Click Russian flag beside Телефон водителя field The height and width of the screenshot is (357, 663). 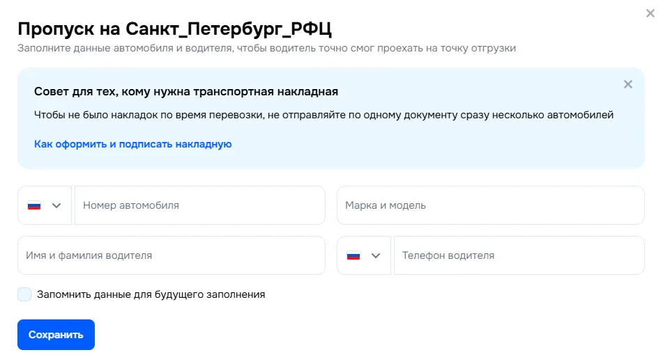(353, 255)
